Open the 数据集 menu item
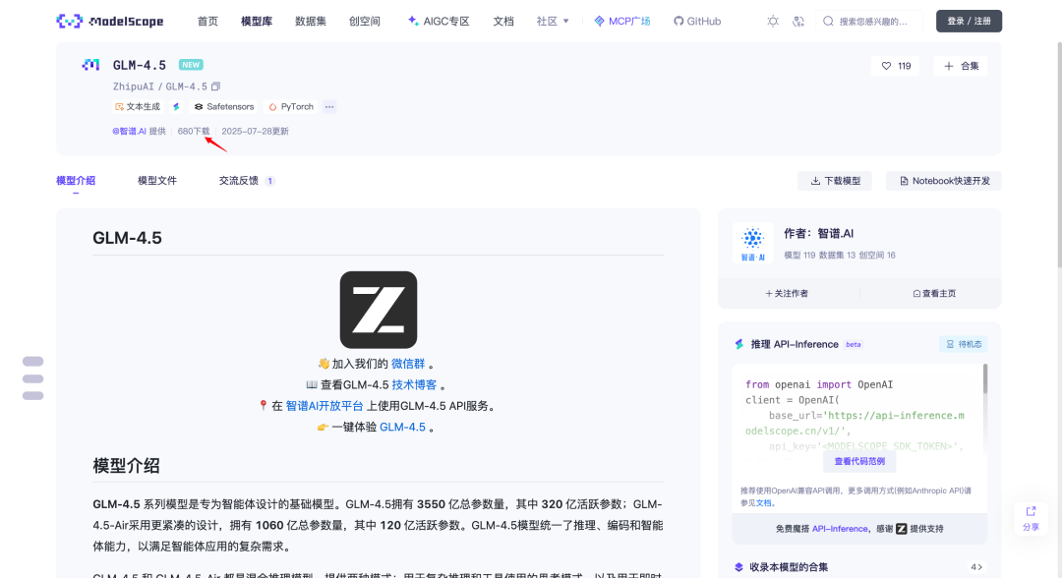The image size is (1062, 578). (311, 20)
